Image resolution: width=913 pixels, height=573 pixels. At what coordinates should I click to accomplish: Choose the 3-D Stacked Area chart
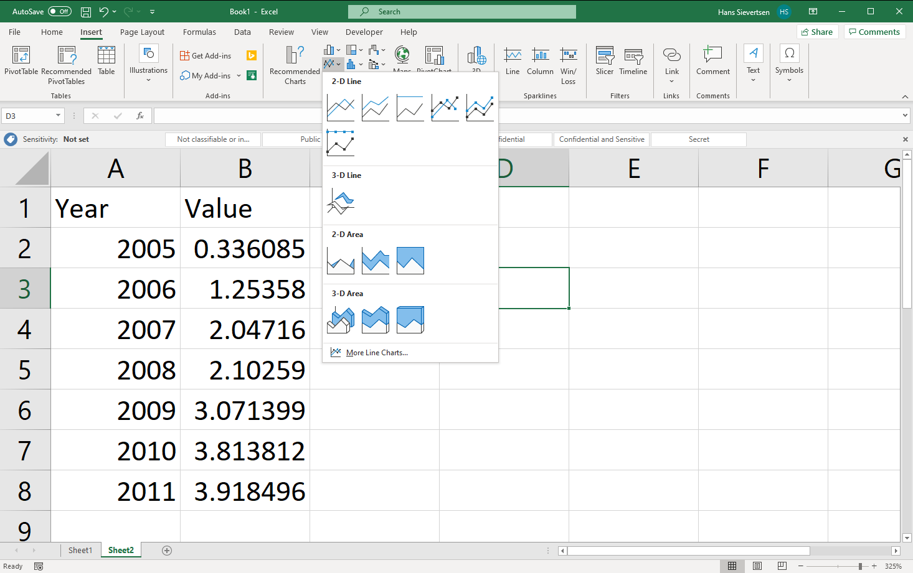(376, 320)
